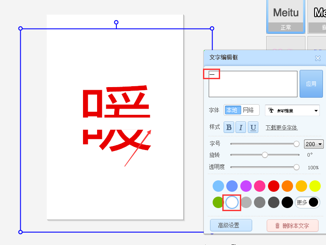The width and height of the screenshot is (326, 245).
Task: Open the font family dropdown
Action: point(292,110)
